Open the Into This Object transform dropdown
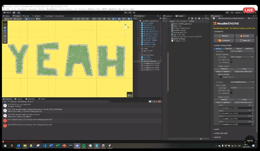Image resolution: width=260 pixels, height=151 pixels. (242, 51)
